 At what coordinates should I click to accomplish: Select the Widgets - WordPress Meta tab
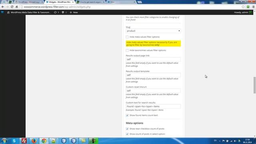click(60, 2)
